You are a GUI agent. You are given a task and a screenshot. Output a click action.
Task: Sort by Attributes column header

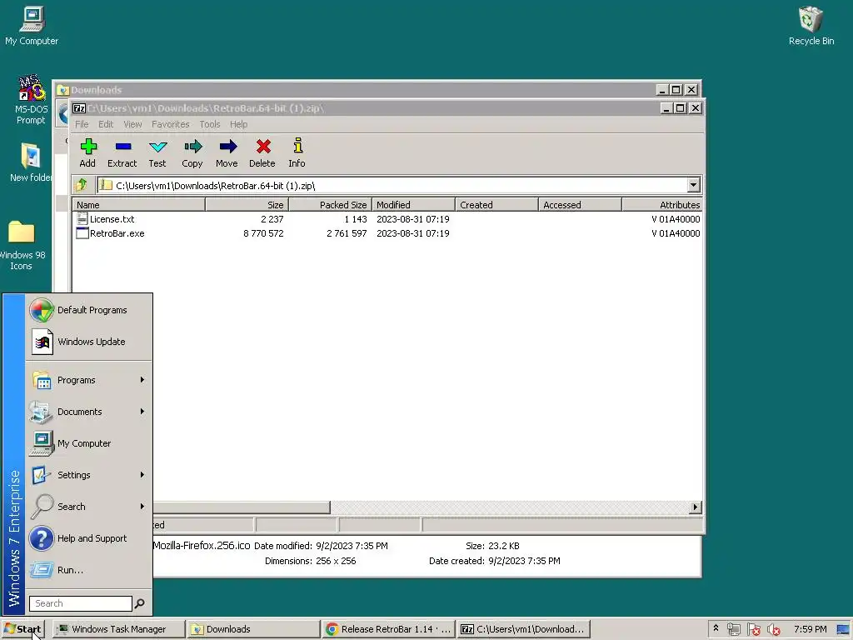tap(662, 205)
